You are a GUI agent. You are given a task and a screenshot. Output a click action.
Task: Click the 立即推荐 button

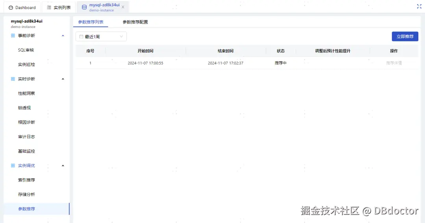coord(405,36)
